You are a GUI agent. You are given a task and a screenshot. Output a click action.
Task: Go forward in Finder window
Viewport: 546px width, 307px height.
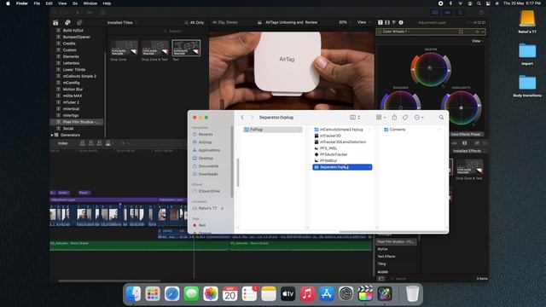(253, 118)
